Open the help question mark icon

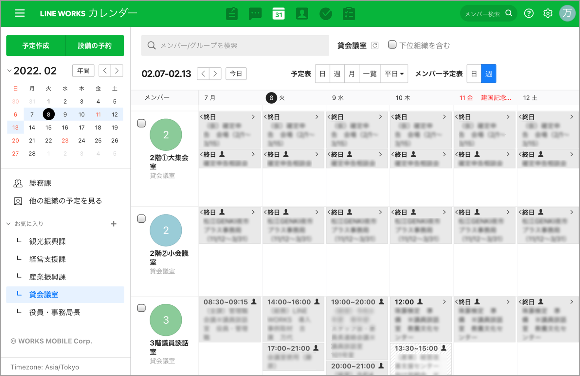point(529,13)
